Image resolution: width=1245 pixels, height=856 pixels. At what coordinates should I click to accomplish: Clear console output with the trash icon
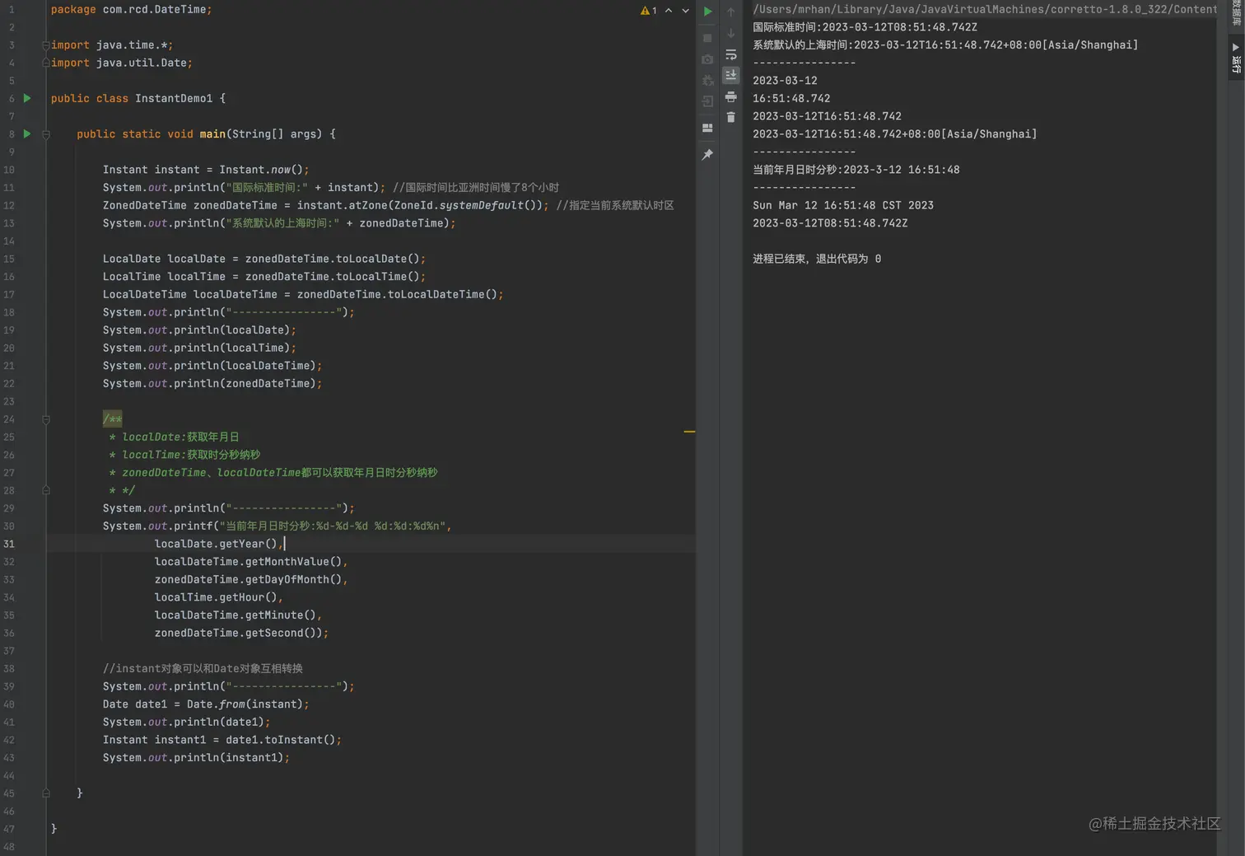click(730, 117)
